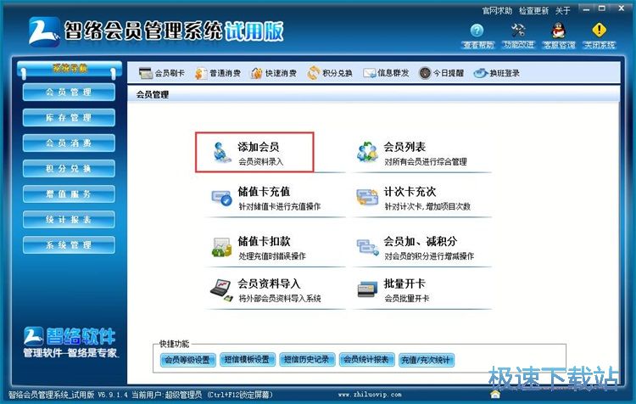Click the 短信历史记录 shortcut button
The image size is (636, 404).
tap(307, 360)
